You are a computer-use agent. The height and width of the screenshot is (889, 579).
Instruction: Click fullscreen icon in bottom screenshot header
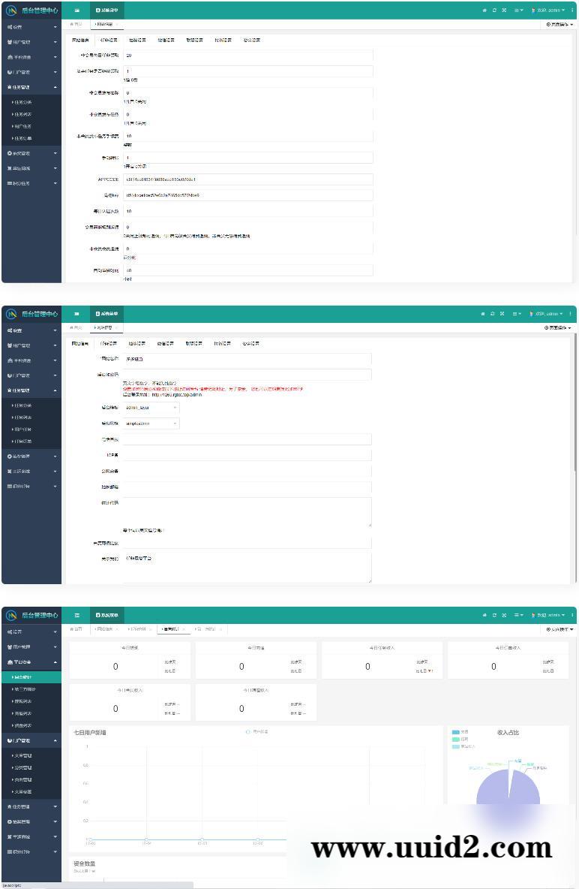pos(503,615)
